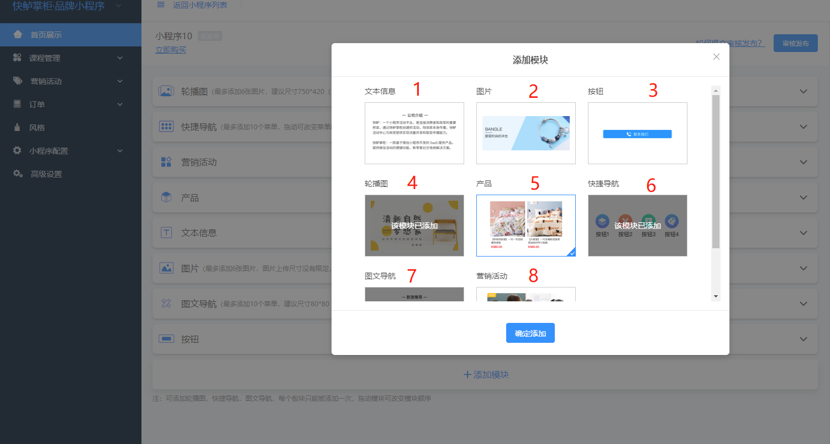Click the 风格 sidebar icon
Image resolution: width=830 pixels, height=444 pixels.
click(x=18, y=128)
